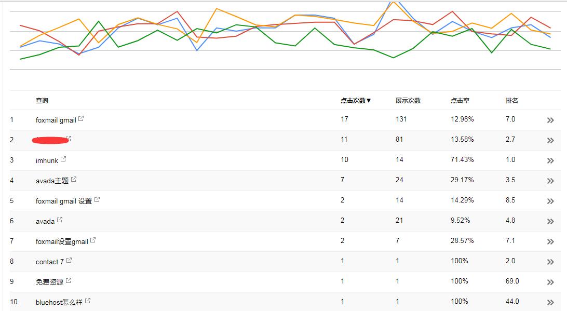567x311 pixels.
Task: Click the 29.17% click-through rate cell
Action: (x=462, y=180)
